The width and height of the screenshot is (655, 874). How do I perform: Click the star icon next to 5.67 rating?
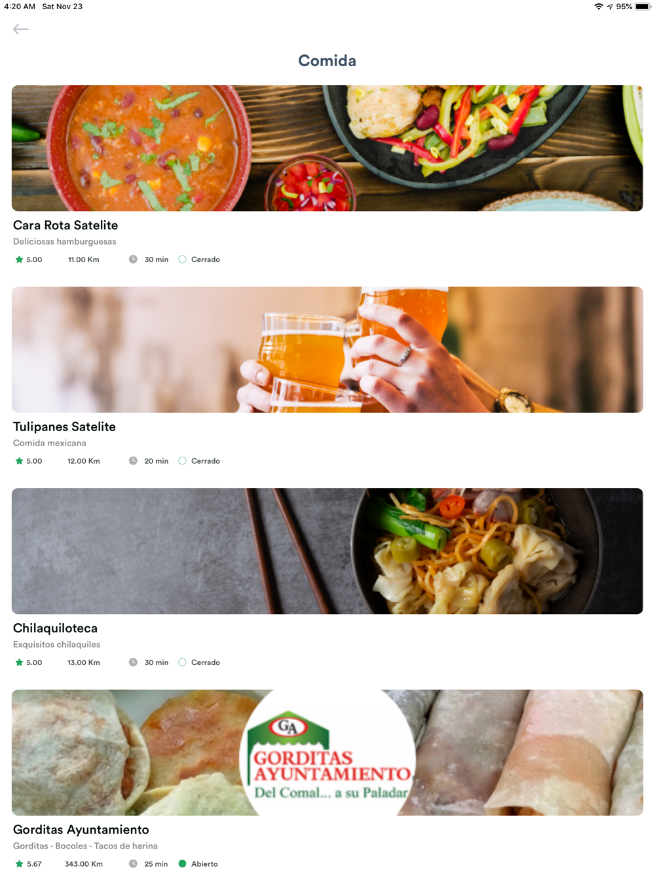pos(19,864)
